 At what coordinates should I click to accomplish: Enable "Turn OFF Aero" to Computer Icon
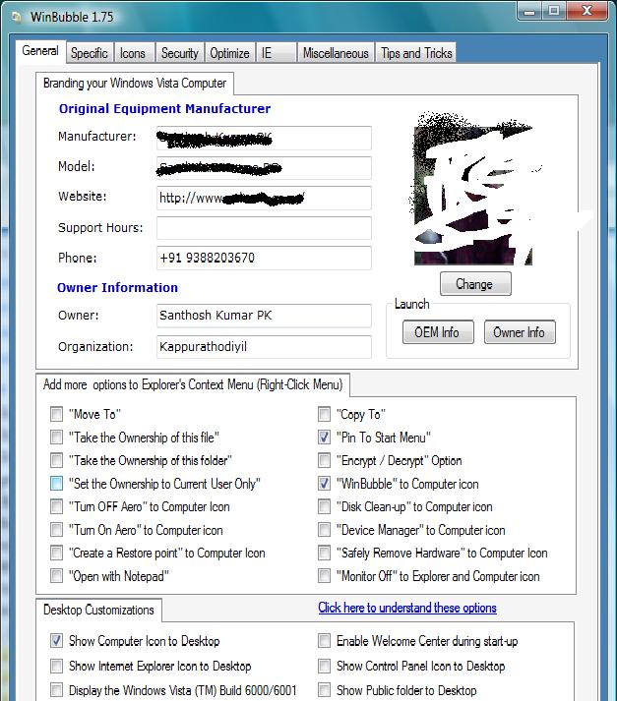pyautogui.click(x=56, y=506)
